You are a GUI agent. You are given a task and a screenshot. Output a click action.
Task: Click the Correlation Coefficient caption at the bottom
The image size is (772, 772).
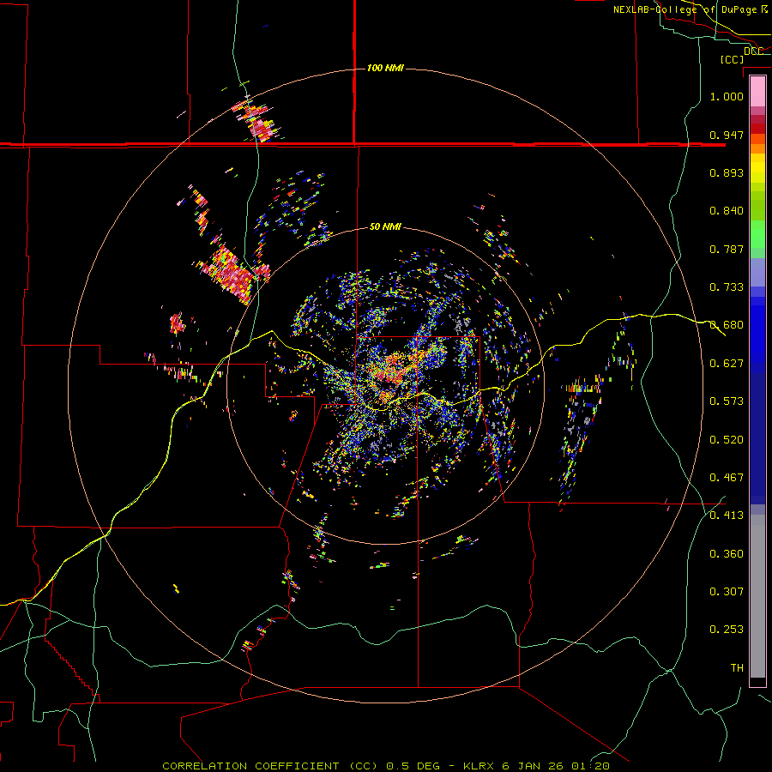[386, 766]
